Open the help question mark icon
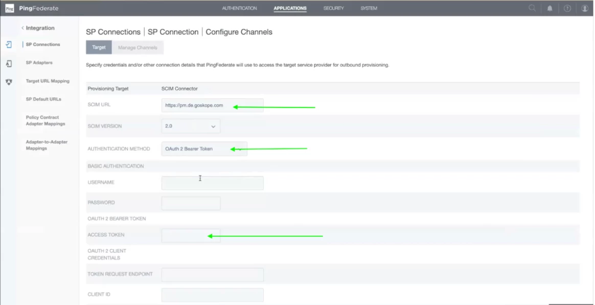 [567, 8]
